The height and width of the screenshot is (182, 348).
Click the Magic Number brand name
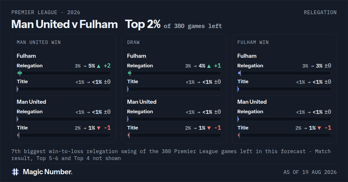click(x=48, y=172)
